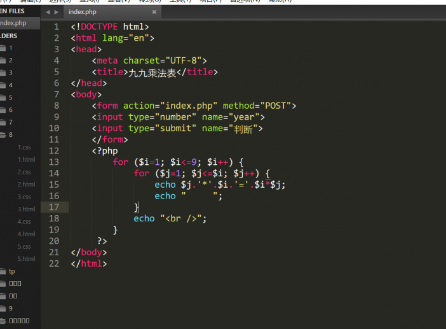Screen dimensions: 446x329
Task: Open 1.css in the sidebar
Action: (24, 147)
